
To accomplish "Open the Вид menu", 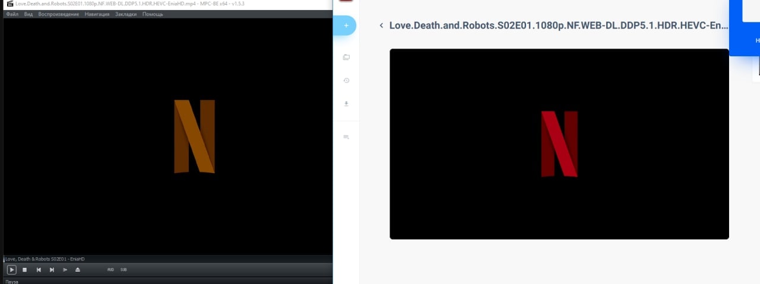I will 28,14.
